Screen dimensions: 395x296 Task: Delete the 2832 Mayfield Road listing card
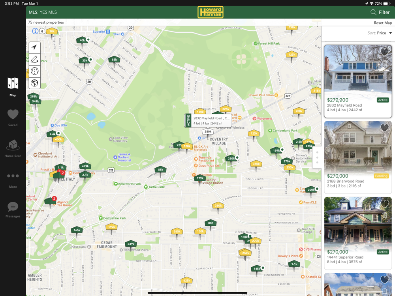(x=385, y=63)
